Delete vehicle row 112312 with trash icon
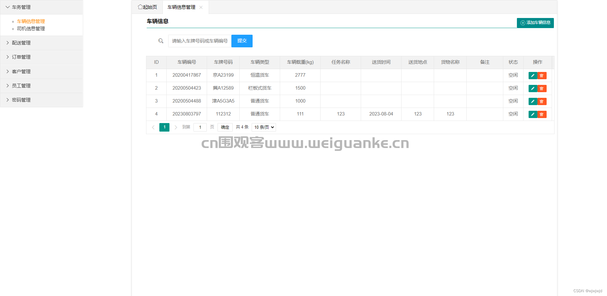 coord(542,114)
